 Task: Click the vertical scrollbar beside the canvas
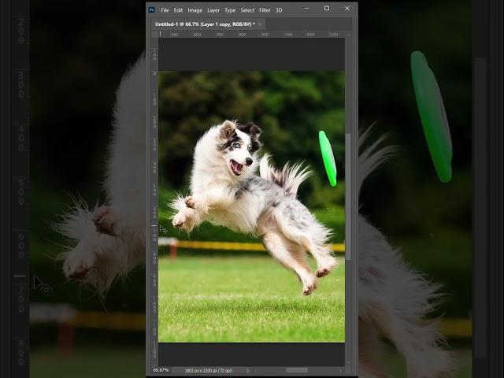(x=348, y=197)
